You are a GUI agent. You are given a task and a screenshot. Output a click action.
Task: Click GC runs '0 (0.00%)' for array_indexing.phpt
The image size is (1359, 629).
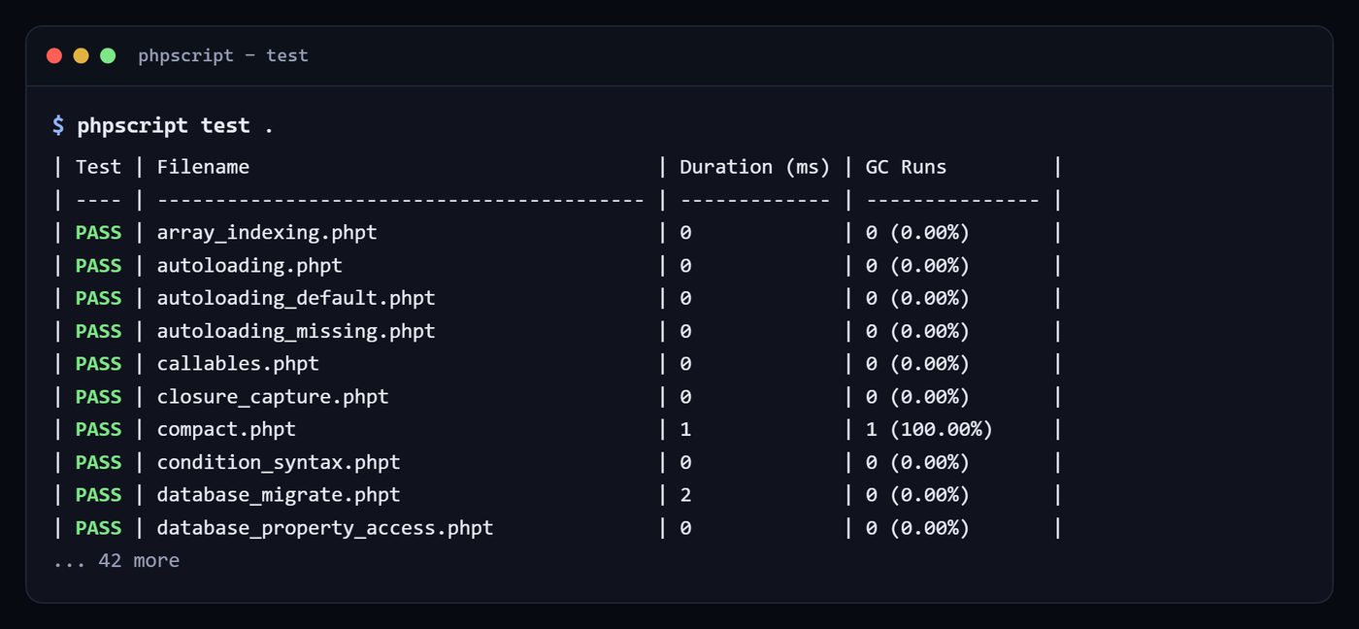tap(917, 233)
